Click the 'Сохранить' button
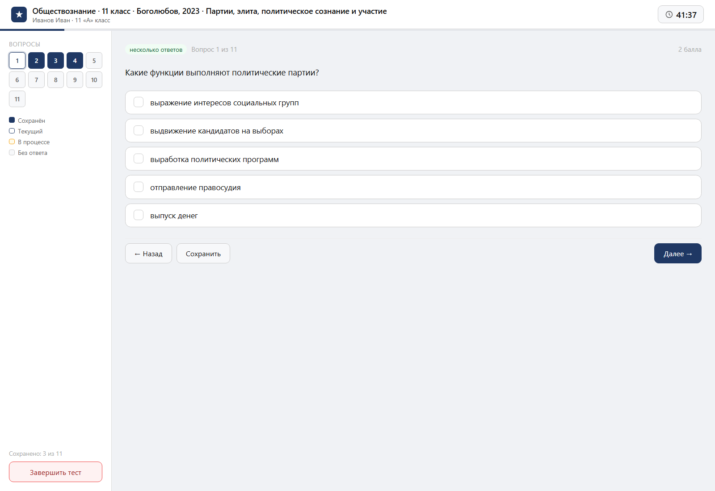This screenshot has width=715, height=491. coord(203,254)
